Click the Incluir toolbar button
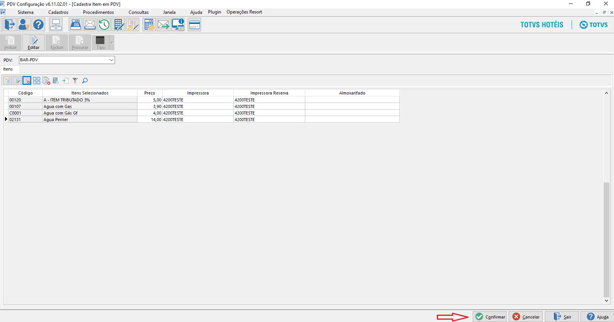The width and height of the screenshot is (614, 322). (x=10, y=43)
